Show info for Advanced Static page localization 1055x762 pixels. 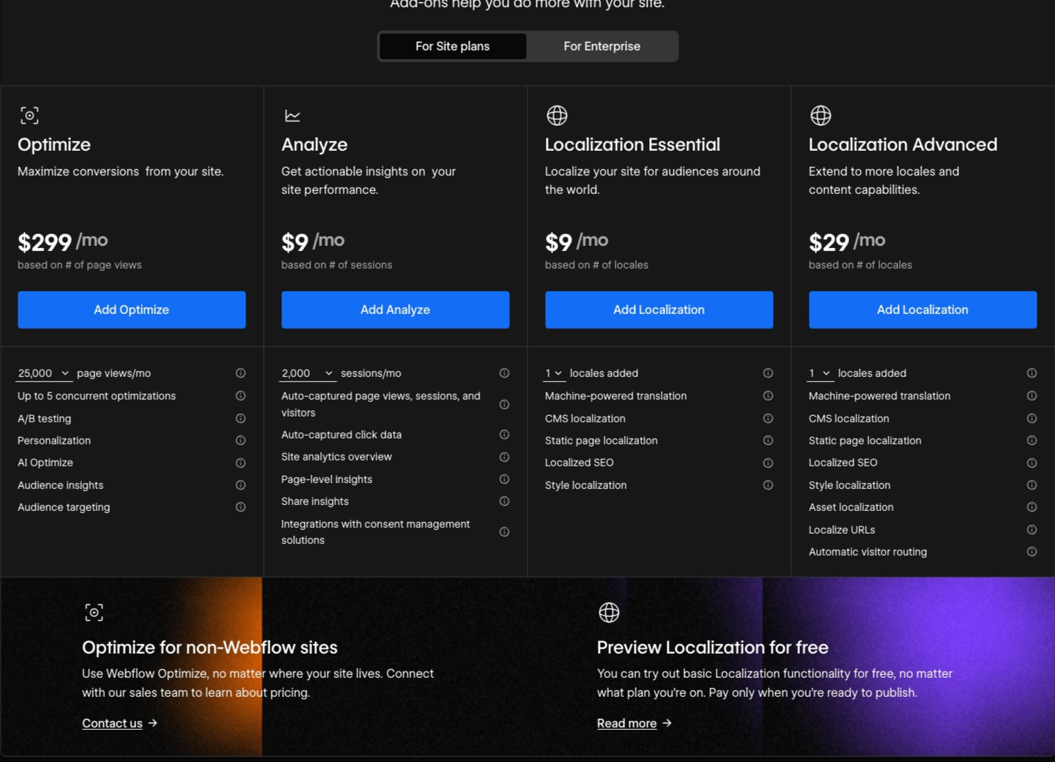[x=1032, y=441]
